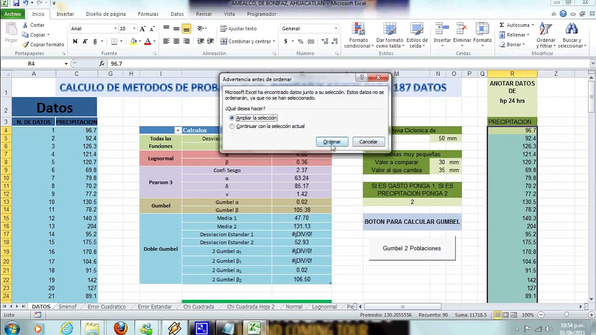Open Buscar y seleccionar menu

coord(571,35)
